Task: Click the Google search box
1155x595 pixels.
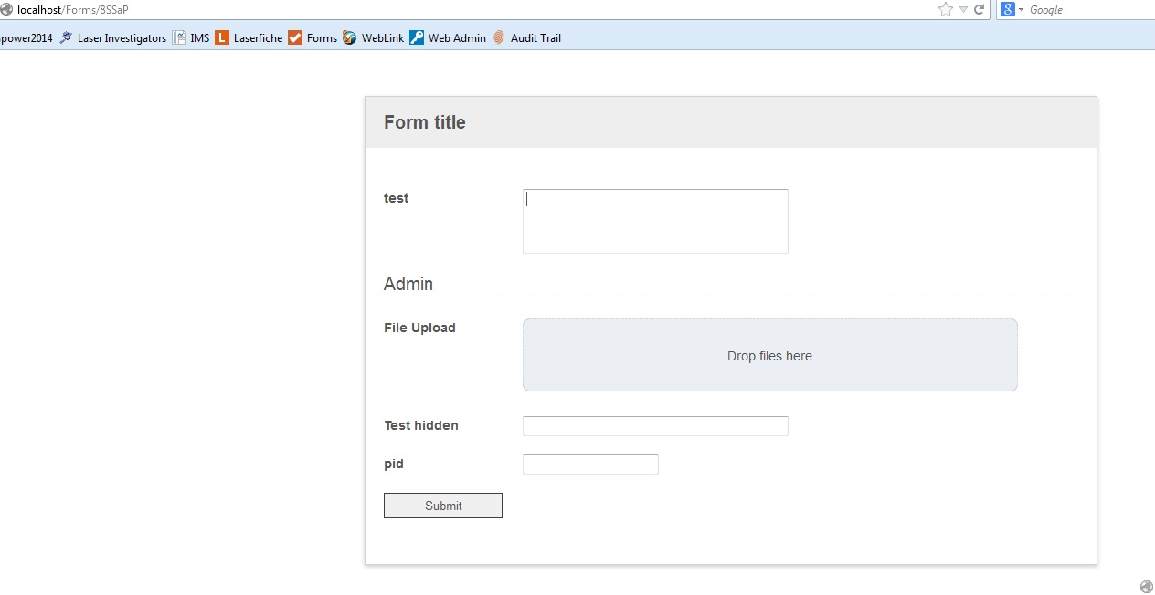Action: pyautogui.click(x=1087, y=10)
